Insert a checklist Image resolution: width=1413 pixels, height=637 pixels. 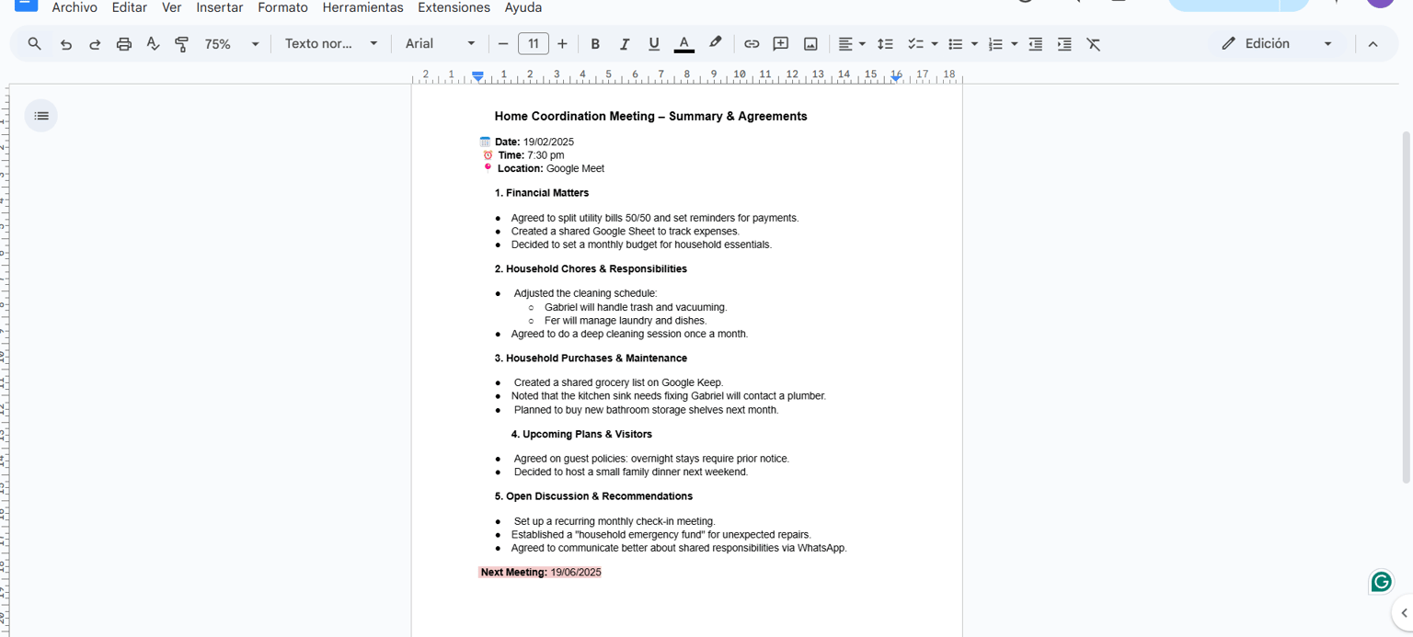pos(915,44)
